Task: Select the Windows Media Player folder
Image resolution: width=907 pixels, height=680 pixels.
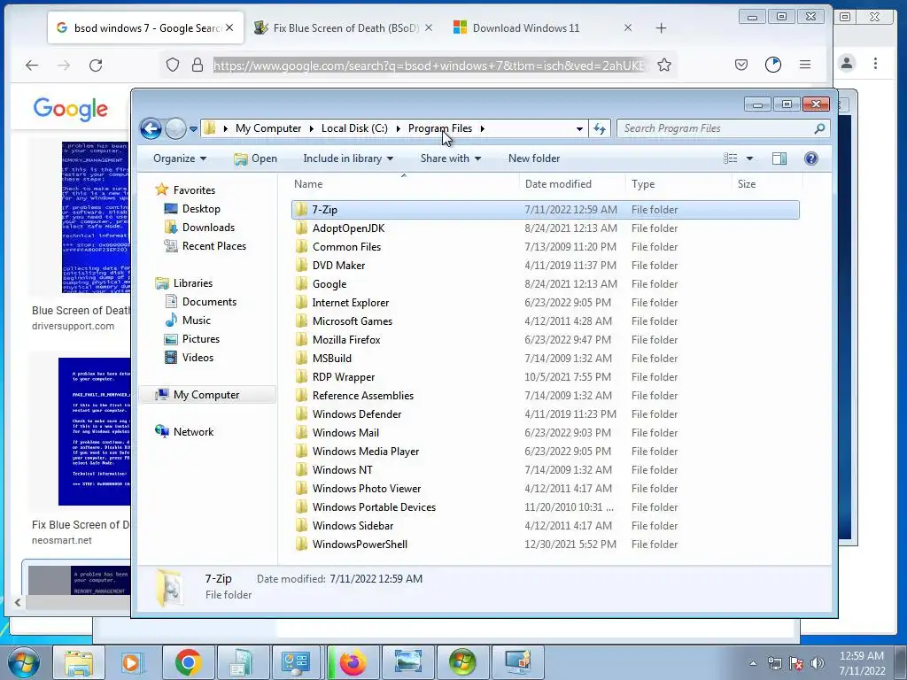Action: (366, 452)
